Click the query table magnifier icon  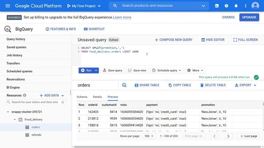point(124,85)
